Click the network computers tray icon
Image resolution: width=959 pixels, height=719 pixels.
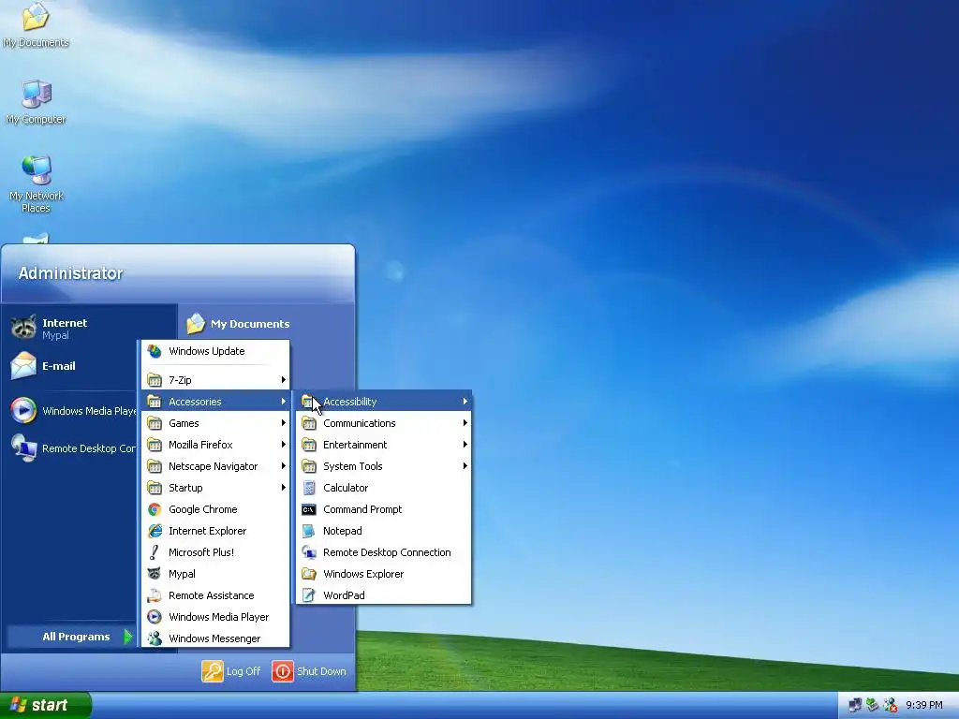point(855,706)
